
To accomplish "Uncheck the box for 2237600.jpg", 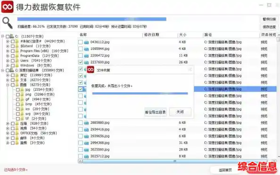I will click(81, 62).
